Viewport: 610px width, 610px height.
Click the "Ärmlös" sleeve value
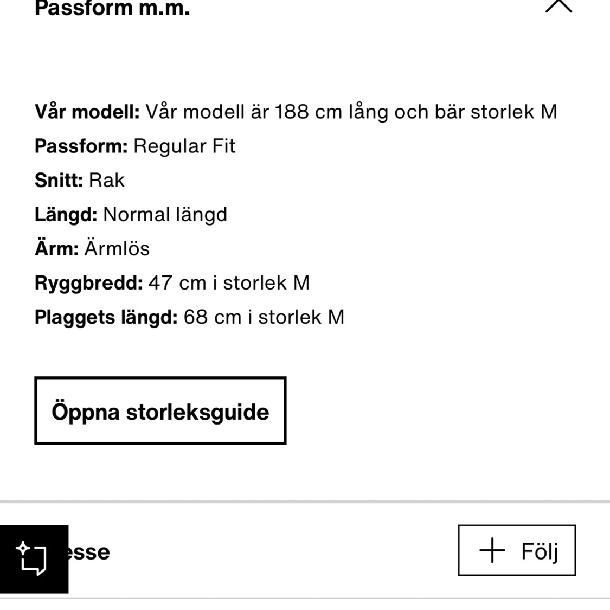[x=117, y=248]
